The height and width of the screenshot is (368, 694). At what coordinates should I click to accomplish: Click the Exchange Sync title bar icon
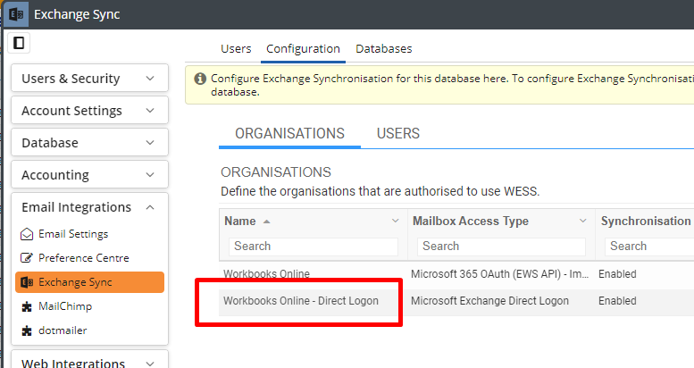(16, 14)
